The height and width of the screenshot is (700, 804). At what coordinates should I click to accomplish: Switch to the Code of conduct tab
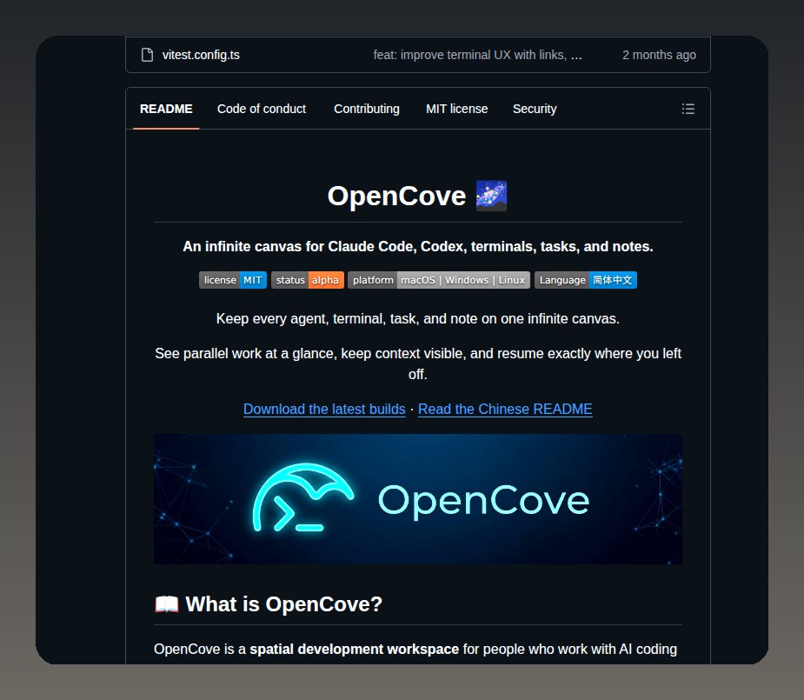coord(262,109)
